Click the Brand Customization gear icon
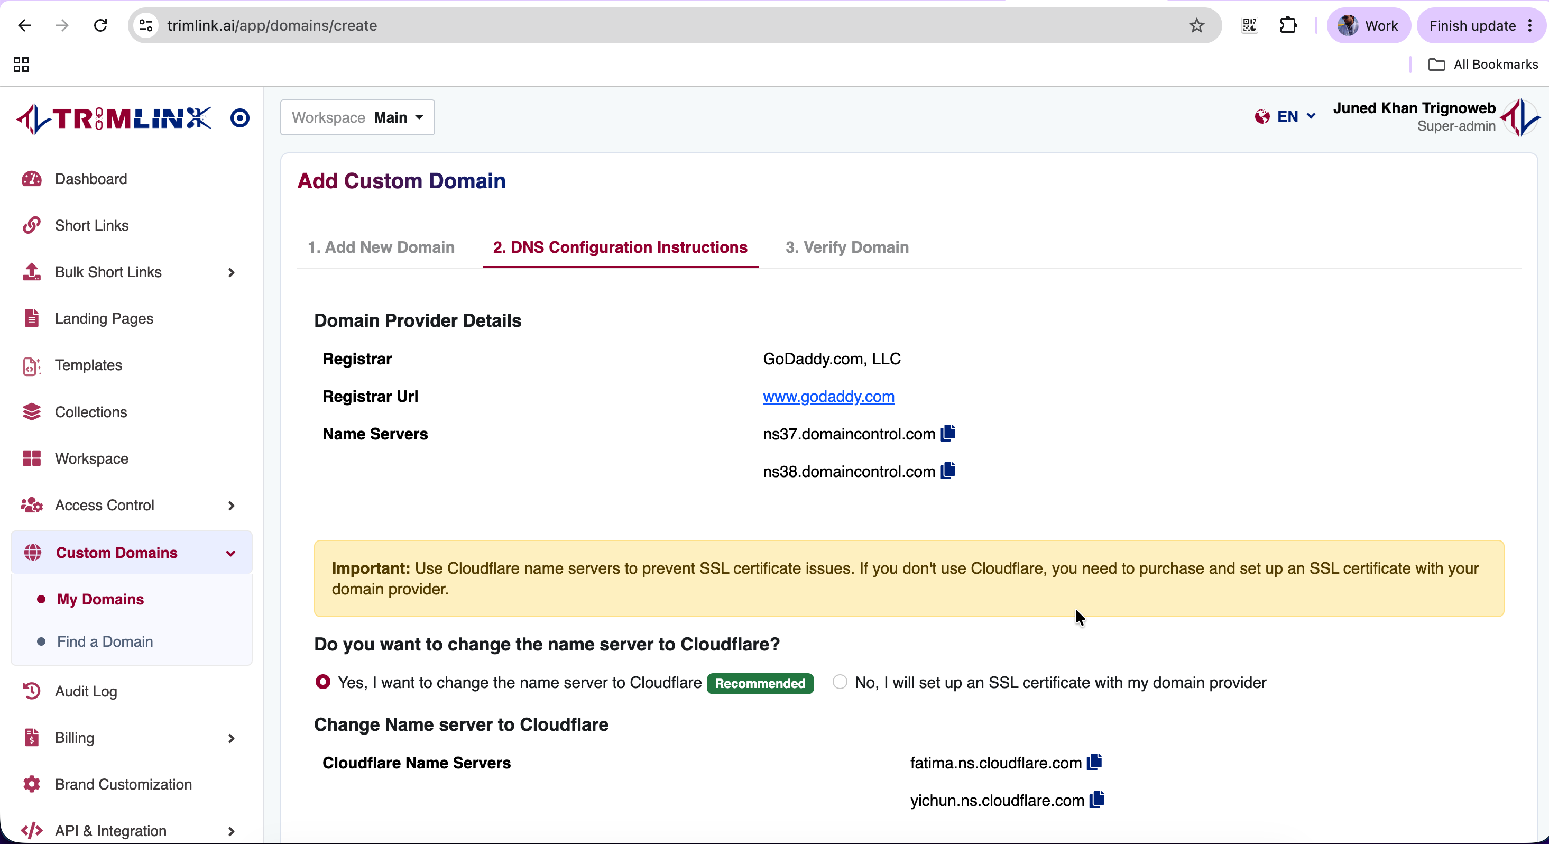This screenshot has height=844, width=1549. (x=31, y=784)
